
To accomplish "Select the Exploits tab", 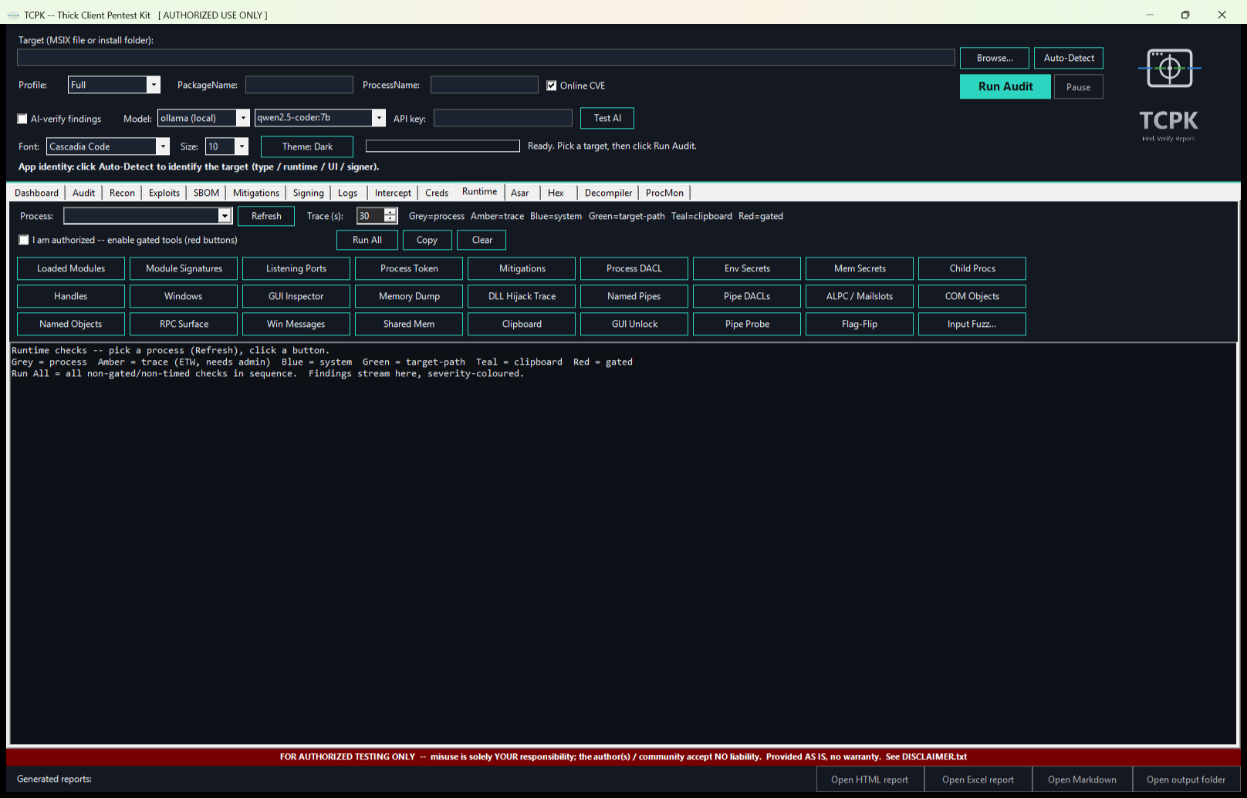I will (164, 193).
